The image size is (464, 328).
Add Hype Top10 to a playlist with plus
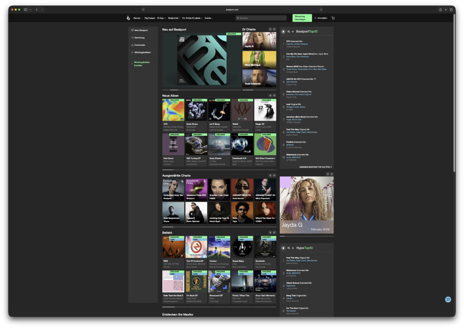(x=293, y=248)
